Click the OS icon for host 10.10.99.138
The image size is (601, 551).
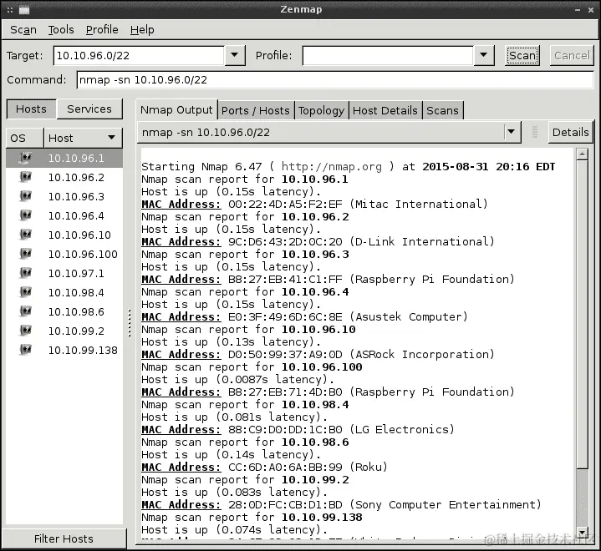(25, 350)
